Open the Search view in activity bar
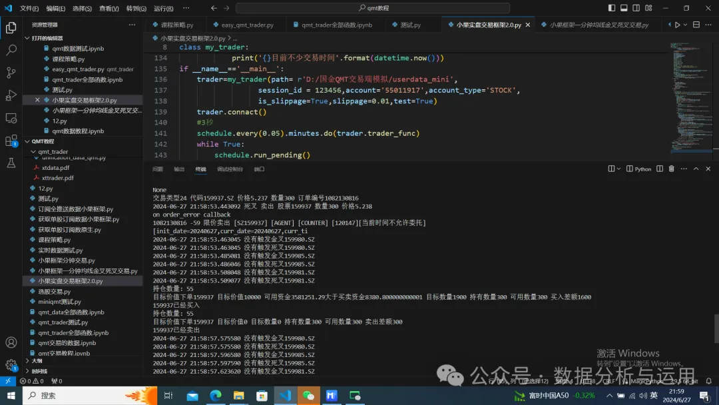This screenshot has width=719, height=405. point(11,49)
